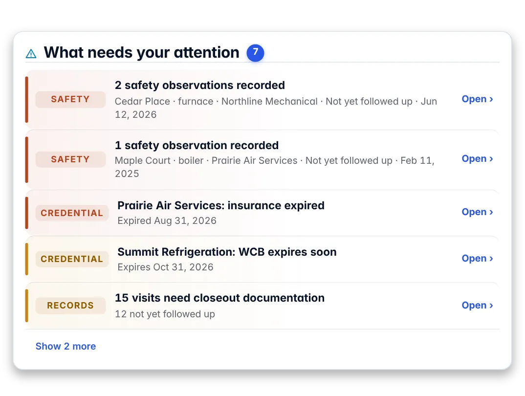The image size is (525, 396).
Task: Click the warning triangle icon beside the heading
Action: point(31,54)
